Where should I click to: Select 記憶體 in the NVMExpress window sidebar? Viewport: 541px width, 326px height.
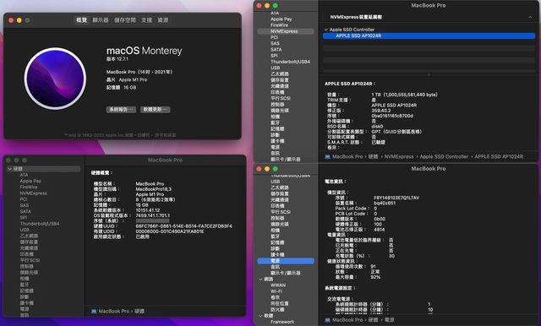(x=277, y=129)
